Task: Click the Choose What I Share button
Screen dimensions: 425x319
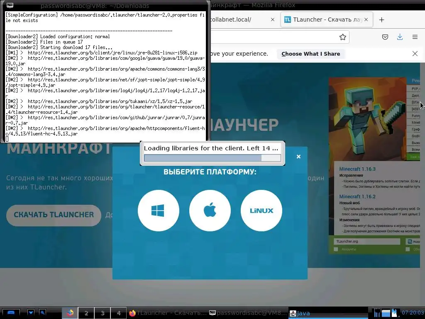Action: coord(310,54)
